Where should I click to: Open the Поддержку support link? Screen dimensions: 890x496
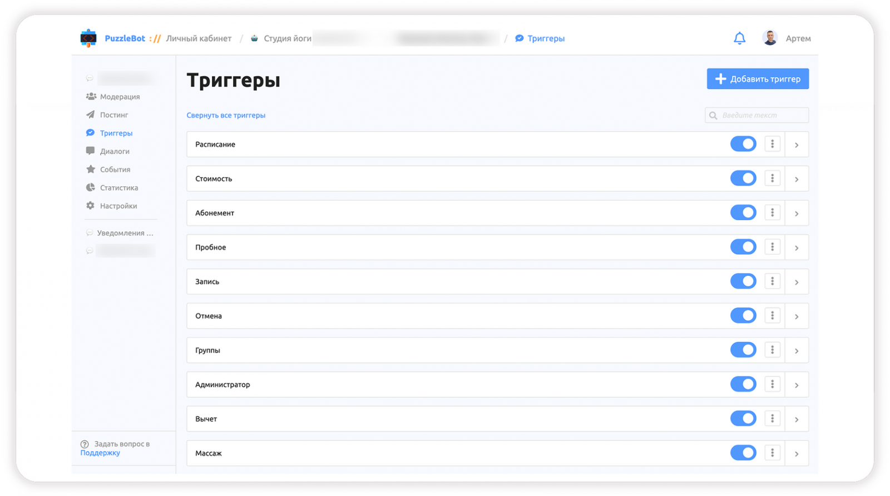(x=100, y=453)
